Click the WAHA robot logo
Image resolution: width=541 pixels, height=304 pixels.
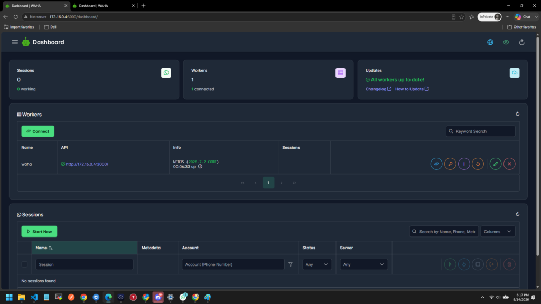pyautogui.click(x=26, y=42)
